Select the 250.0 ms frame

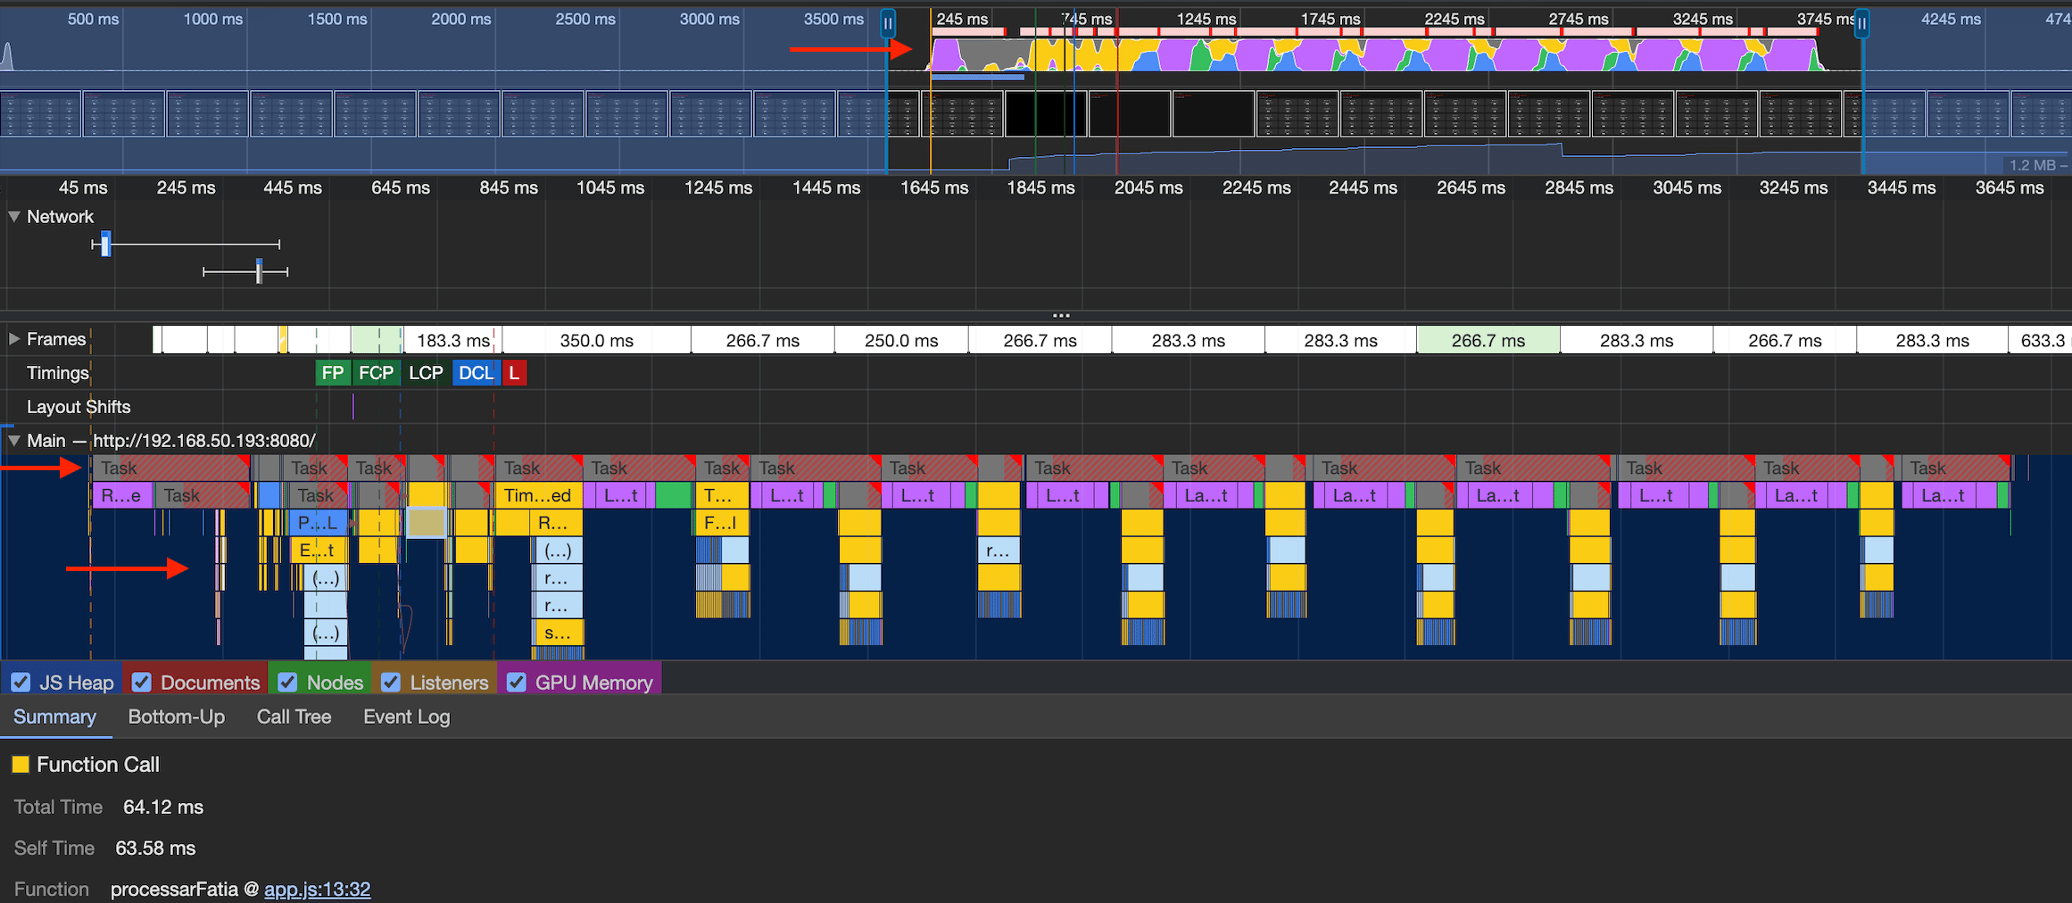coord(901,341)
